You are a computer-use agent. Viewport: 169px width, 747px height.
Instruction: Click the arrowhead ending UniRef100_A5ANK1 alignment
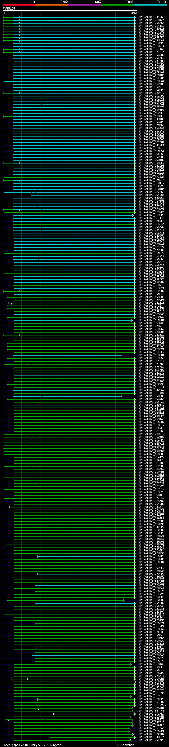(x=129, y=731)
